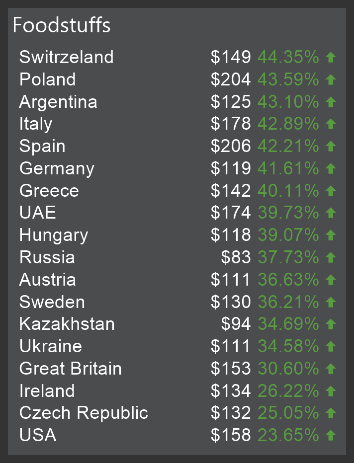Select the Sweden country name
The image size is (354, 463).
52,302
